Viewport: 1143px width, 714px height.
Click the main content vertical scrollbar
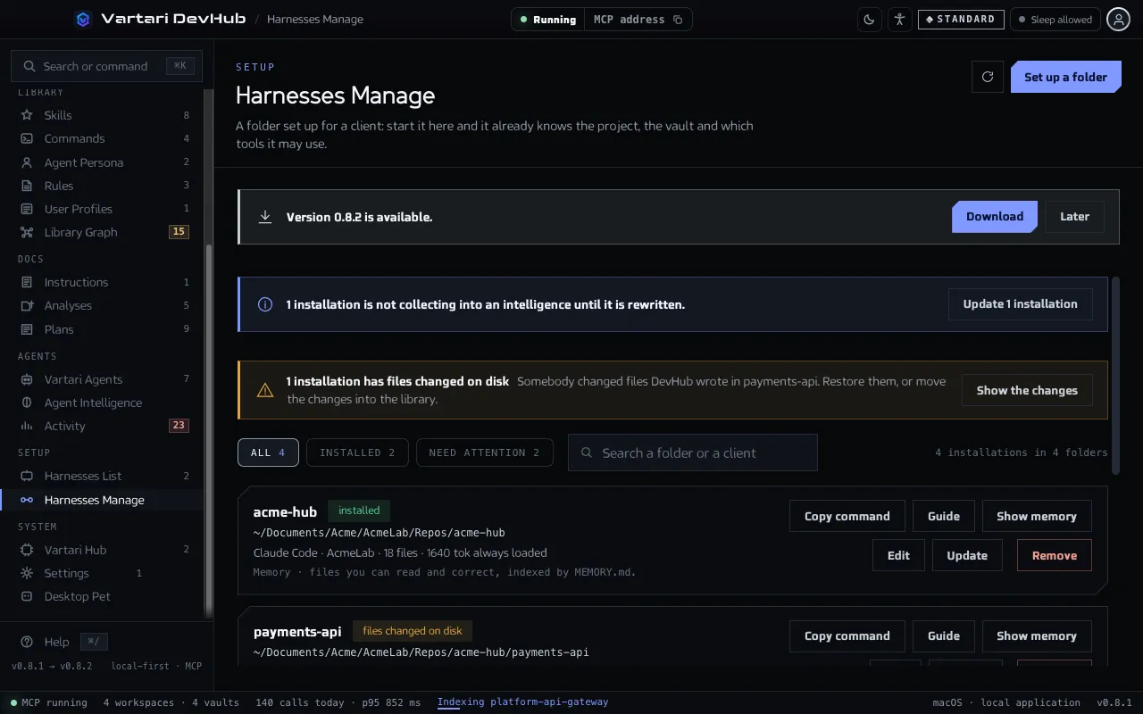click(x=1115, y=375)
